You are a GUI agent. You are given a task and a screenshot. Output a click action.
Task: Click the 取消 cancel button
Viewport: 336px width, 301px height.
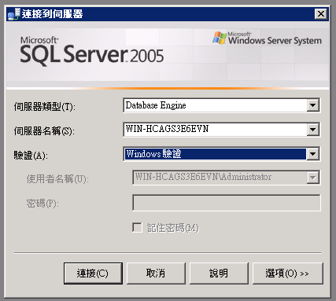click(x=156, y=273)
